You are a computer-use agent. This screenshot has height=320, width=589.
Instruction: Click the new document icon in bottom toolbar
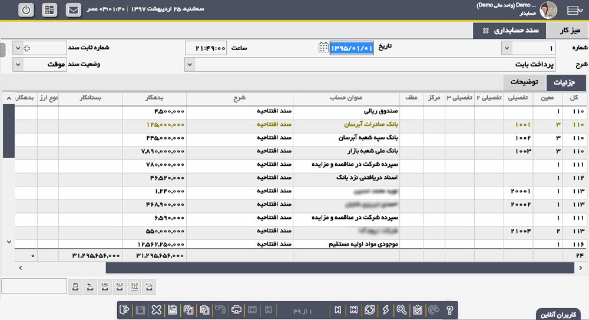point(173,310)
